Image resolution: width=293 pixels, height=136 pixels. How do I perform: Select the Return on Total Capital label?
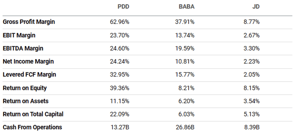tap(33, 114)
